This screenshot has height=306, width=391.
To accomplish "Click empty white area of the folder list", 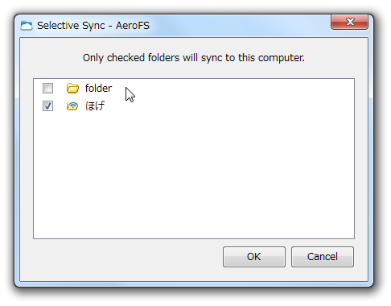I will (x=194, y=175).
